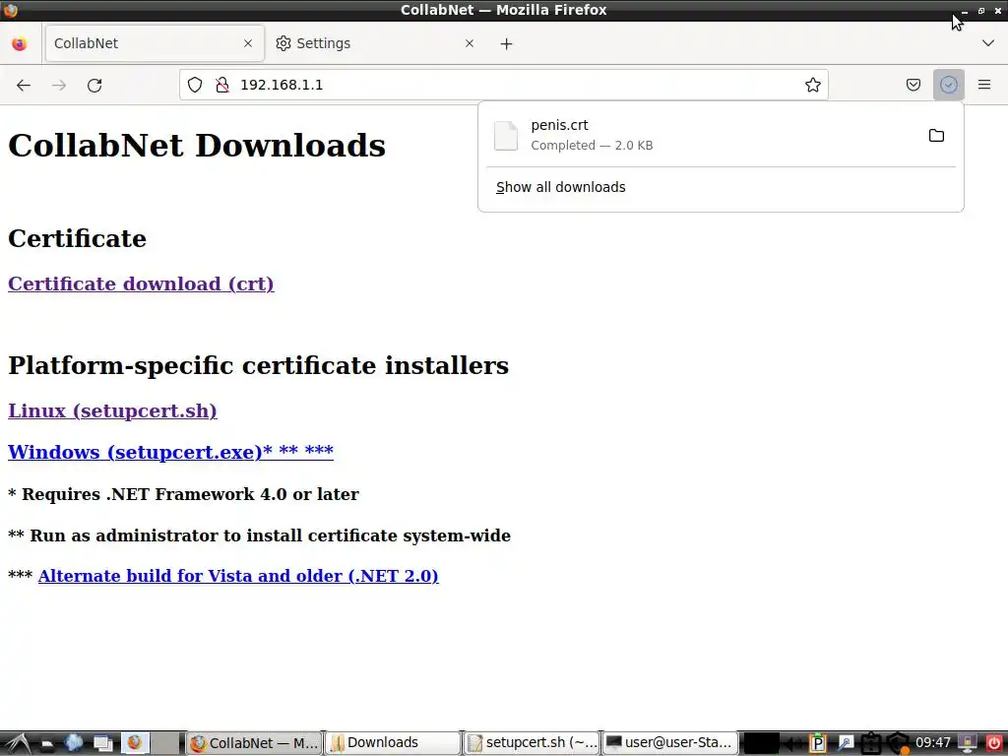1008x756 pixels.
Task: Click the 09:47 clock in taskbar
Action: [x=933, y=743]
